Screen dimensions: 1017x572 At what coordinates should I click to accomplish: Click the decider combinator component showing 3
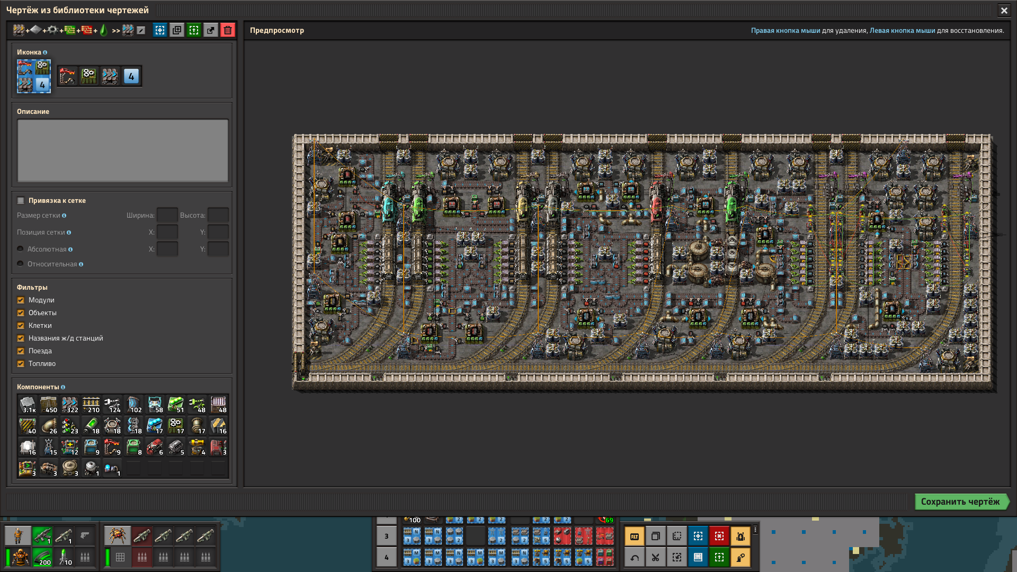[28, 468]
